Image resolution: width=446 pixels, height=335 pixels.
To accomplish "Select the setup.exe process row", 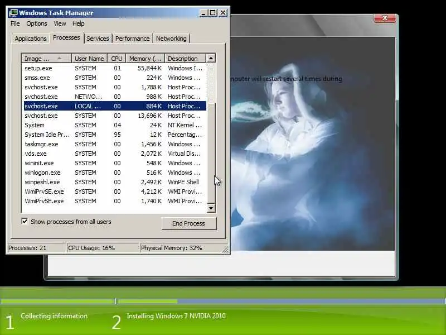I will pos(115,68).
